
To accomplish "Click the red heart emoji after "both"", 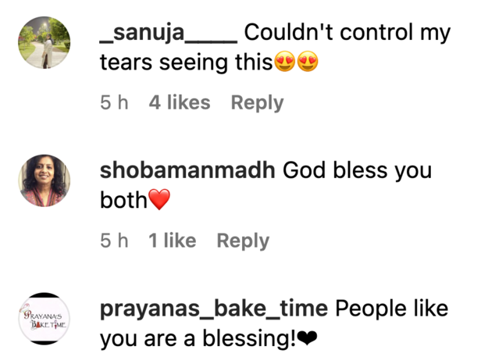I will point(159,202).
